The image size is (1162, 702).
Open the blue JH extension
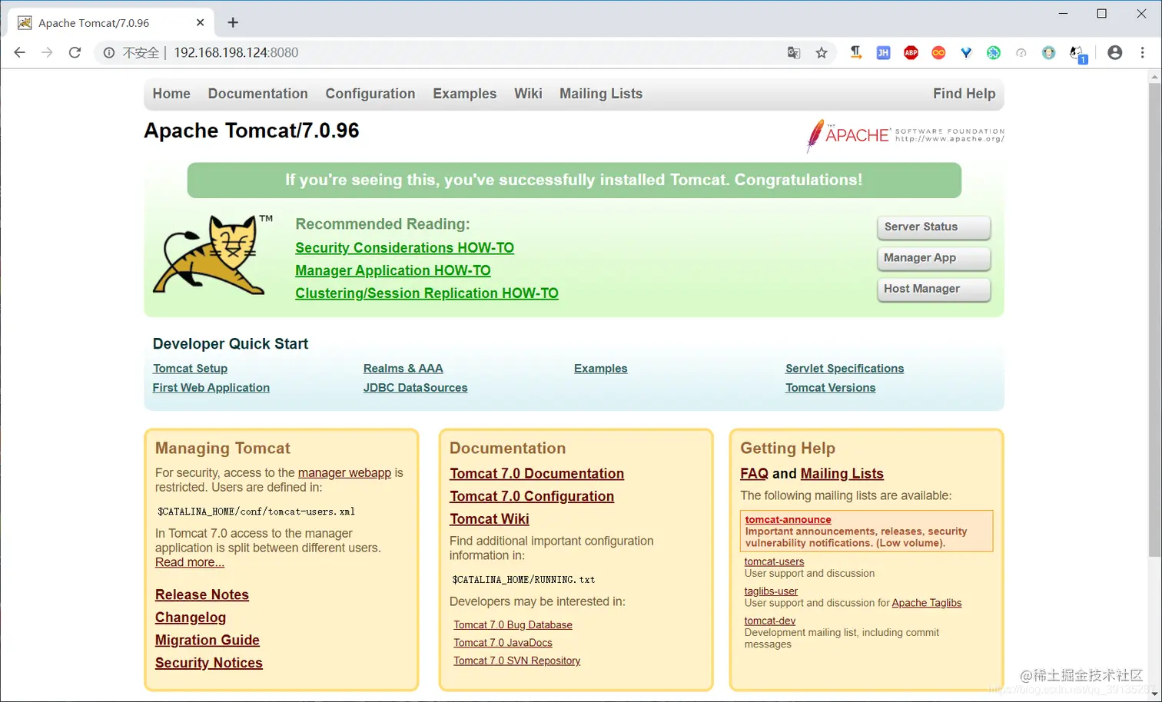pos(883,52)
